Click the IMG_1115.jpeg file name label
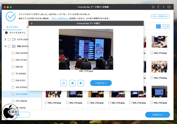The width and height of the screenshot is (177, 124). coord(86,71)
